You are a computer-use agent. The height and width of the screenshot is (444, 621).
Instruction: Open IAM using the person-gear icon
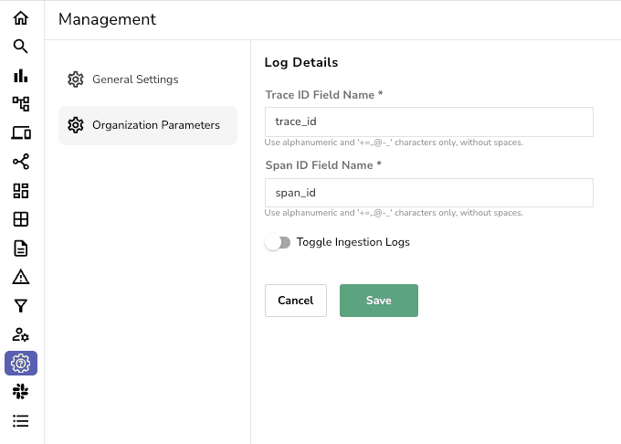pyautogui.click(x=21, y=334)
